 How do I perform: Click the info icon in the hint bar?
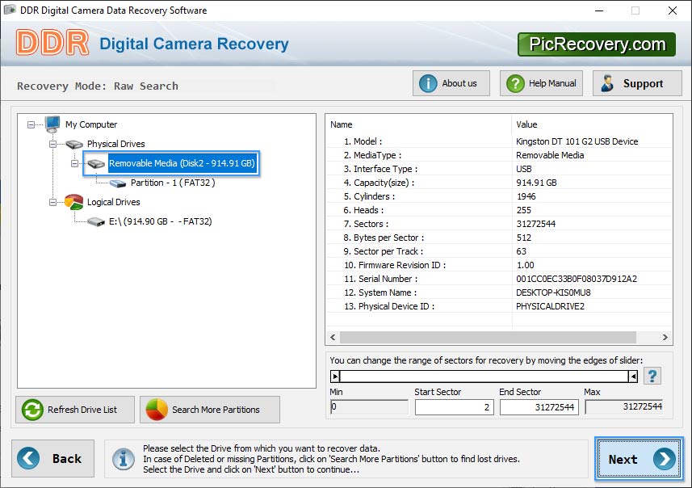(x=123, y=458)
